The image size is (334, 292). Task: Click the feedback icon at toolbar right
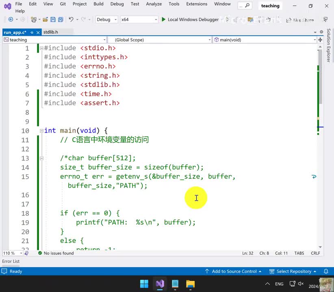(325, 19)
